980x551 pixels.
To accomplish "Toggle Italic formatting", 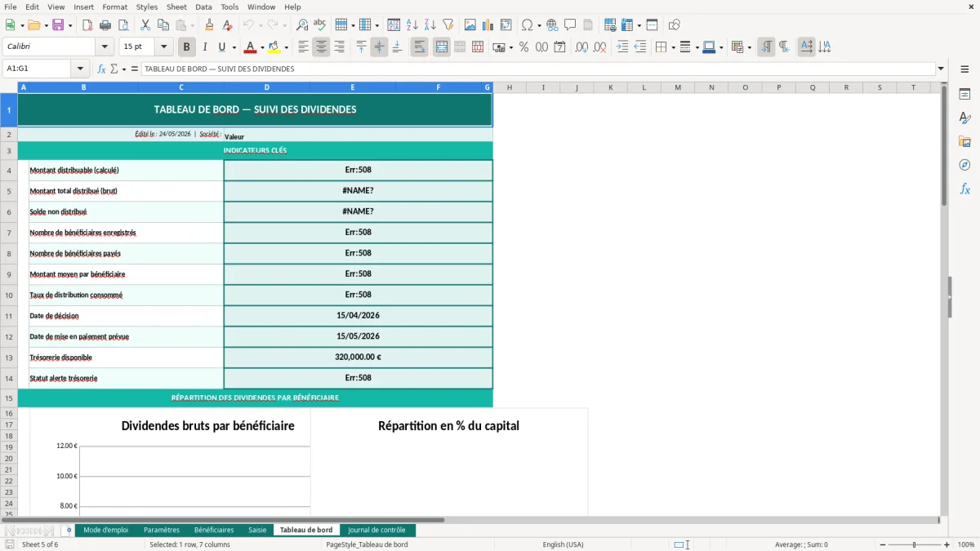I will (x=205, y=47).
